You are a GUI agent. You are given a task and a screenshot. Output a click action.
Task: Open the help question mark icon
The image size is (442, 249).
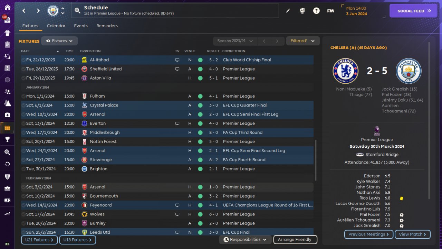coord(316,11)
